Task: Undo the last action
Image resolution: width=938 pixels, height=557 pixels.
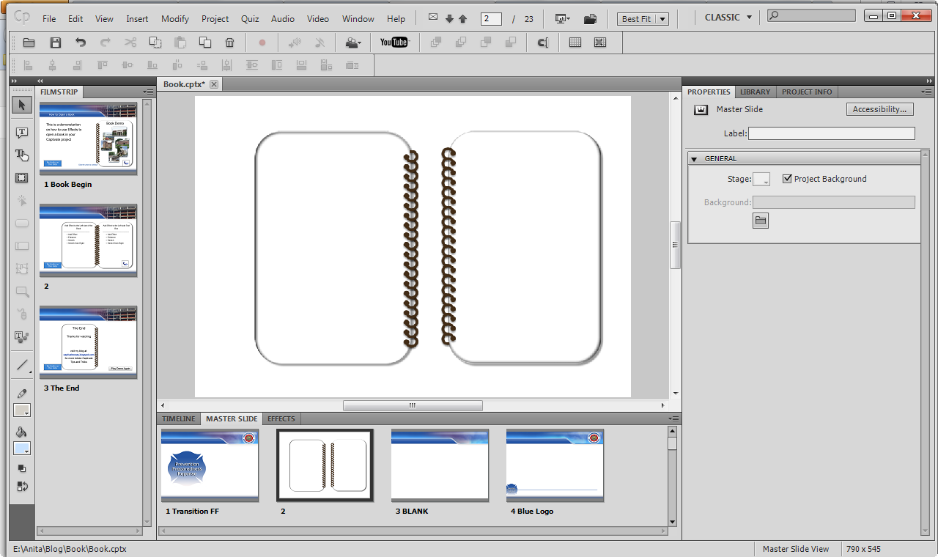Action: (81, 43)
